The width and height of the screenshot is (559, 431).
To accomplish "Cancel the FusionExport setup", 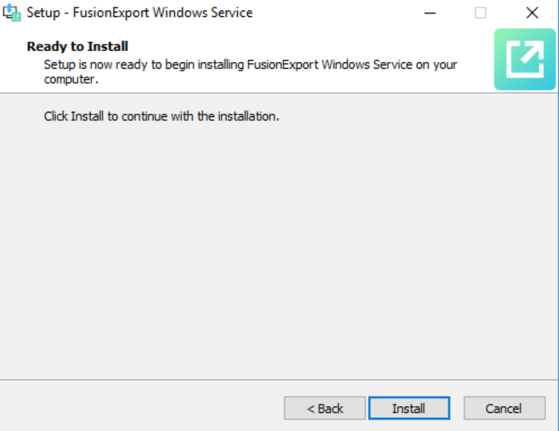I will click(503, 409).
